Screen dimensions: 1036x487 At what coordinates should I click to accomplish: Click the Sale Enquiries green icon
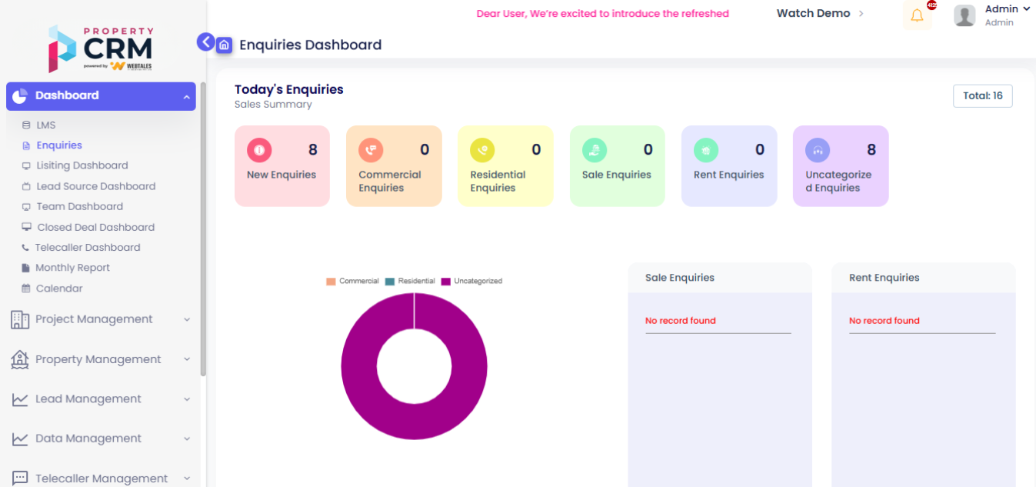tap(595, 150)
